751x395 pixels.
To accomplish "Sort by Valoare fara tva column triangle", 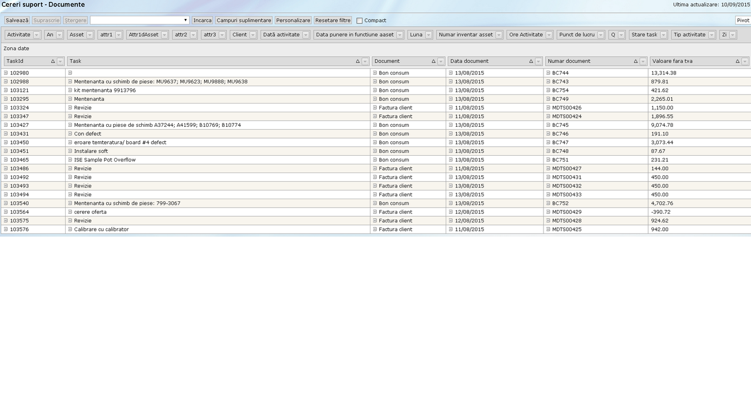I will pyautogui.click(x=738, y=61).
